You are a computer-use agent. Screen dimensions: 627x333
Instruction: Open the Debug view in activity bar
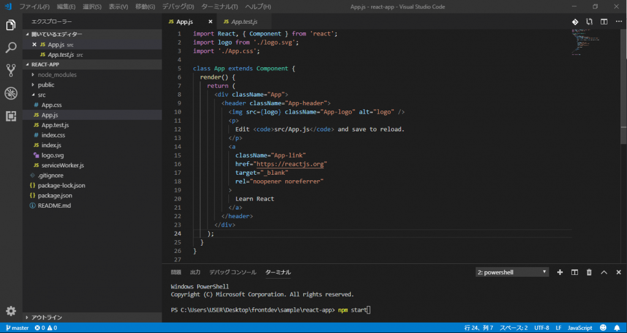pos(11,93)
